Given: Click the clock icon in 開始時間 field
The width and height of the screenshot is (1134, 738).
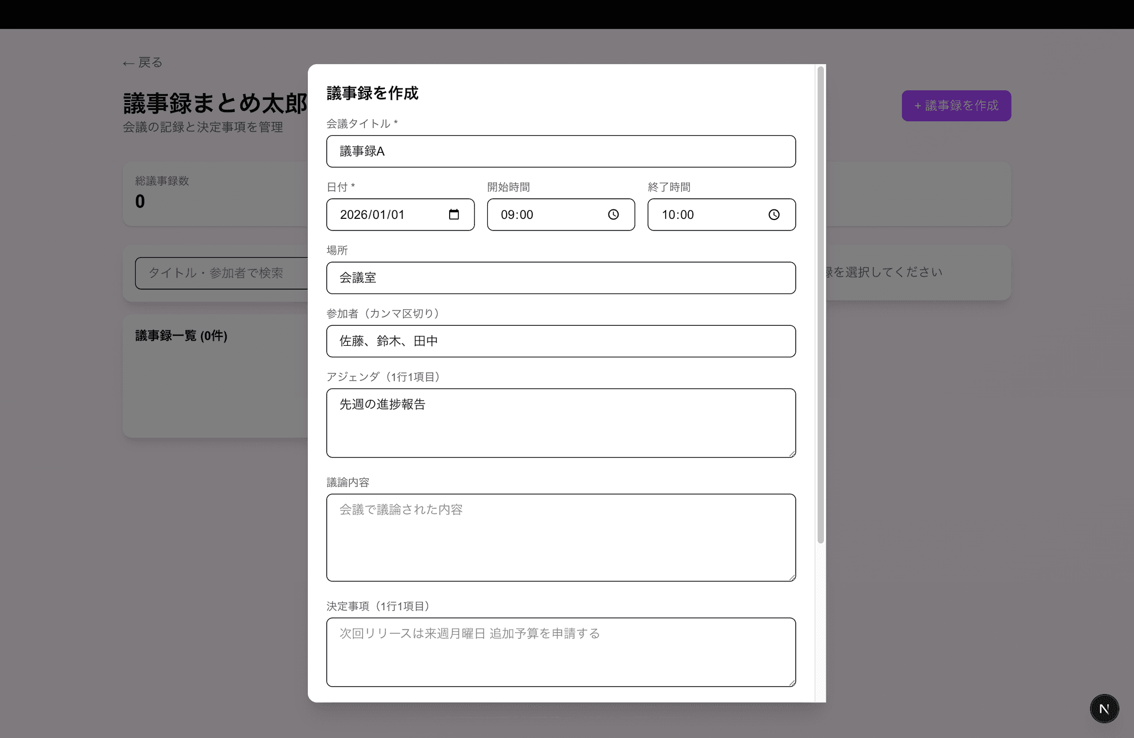Looking at the screenshot, I should click(613, 214).
